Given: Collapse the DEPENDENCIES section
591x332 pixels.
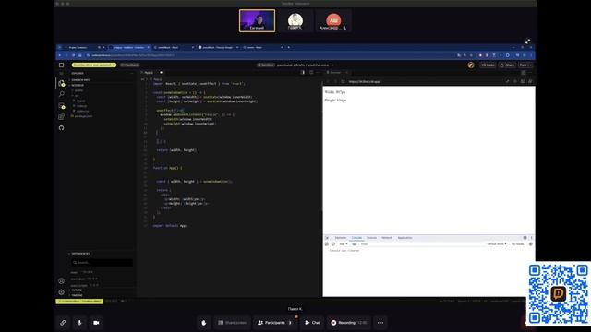Looking at the screenshot, I should coord(80,254).
